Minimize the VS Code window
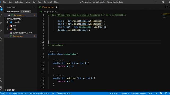 click(155, 2)
